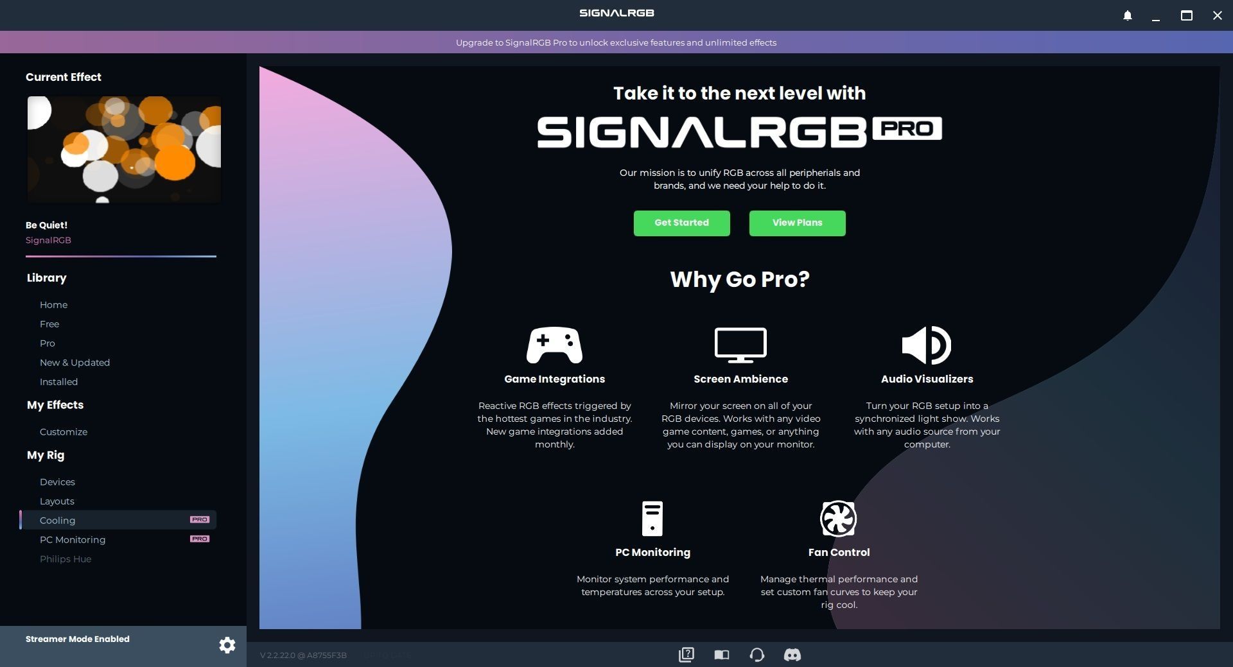Screen dimensions: 1233x667
Task: Open Layouts under My Rig
Action: (x=57, y=501)
